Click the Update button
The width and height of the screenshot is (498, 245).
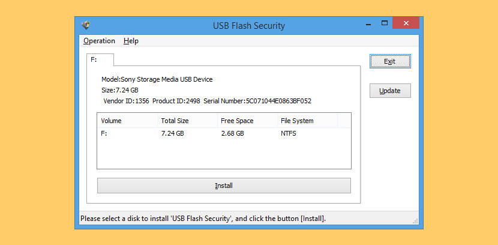coord(390,91)
